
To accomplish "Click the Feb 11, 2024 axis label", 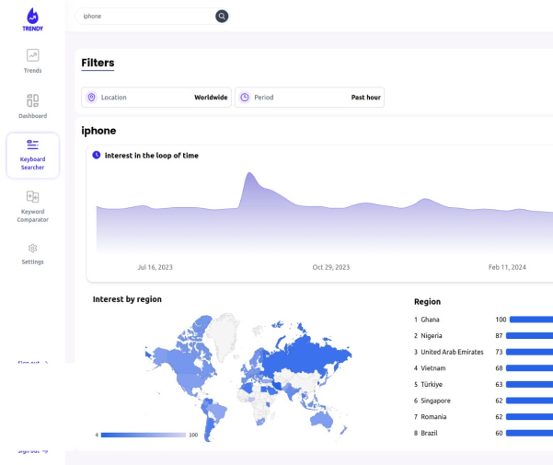I will (507, 267).
